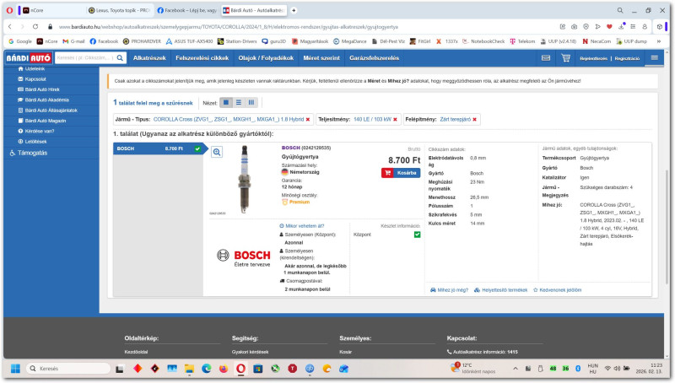Switch to the Lexus, Toyota topik tab
Viewport: 675px width, 383px height.
tap(119, 10)
